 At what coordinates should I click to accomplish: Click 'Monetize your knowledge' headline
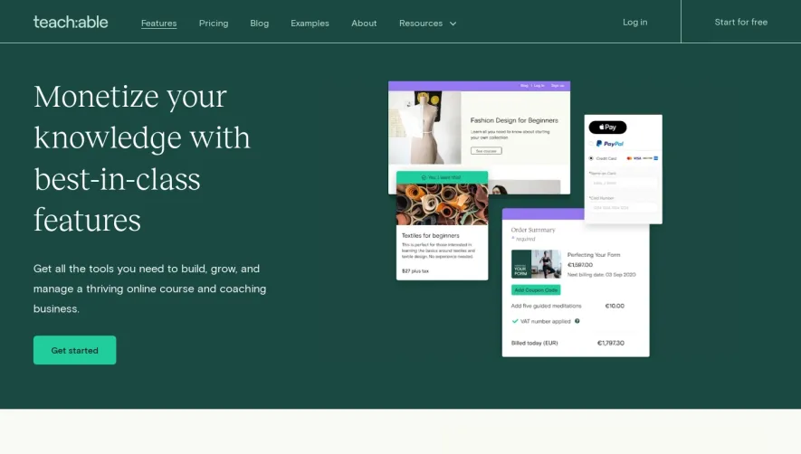[x=142, y=158]
